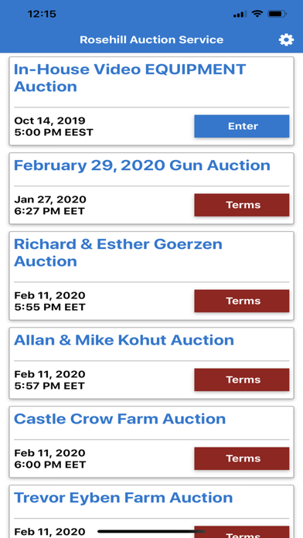Click Enter for In-House Video EQUIPMENT Auction
The image size is (303, 538).
click(242, 126)
